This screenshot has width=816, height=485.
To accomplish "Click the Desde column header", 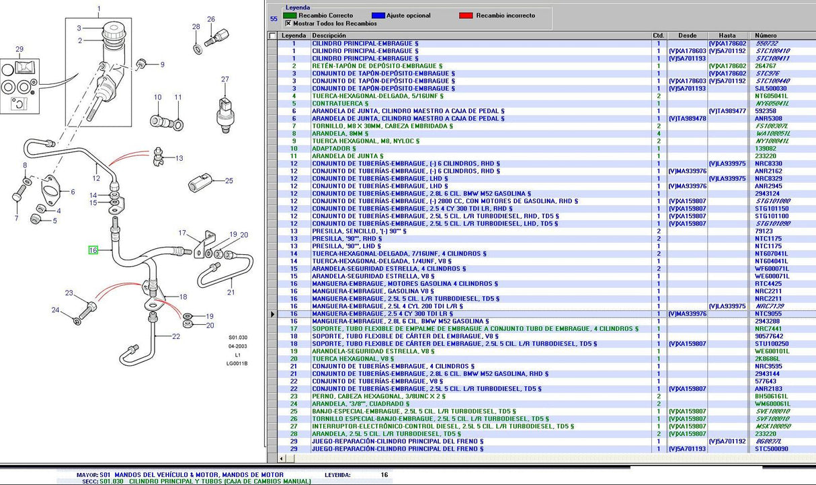I will [x=687, y=36].
